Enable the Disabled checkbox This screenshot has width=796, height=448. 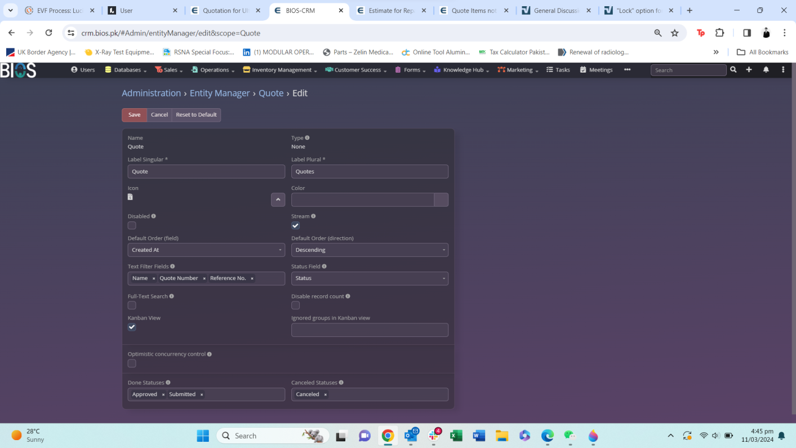point(132,225)
